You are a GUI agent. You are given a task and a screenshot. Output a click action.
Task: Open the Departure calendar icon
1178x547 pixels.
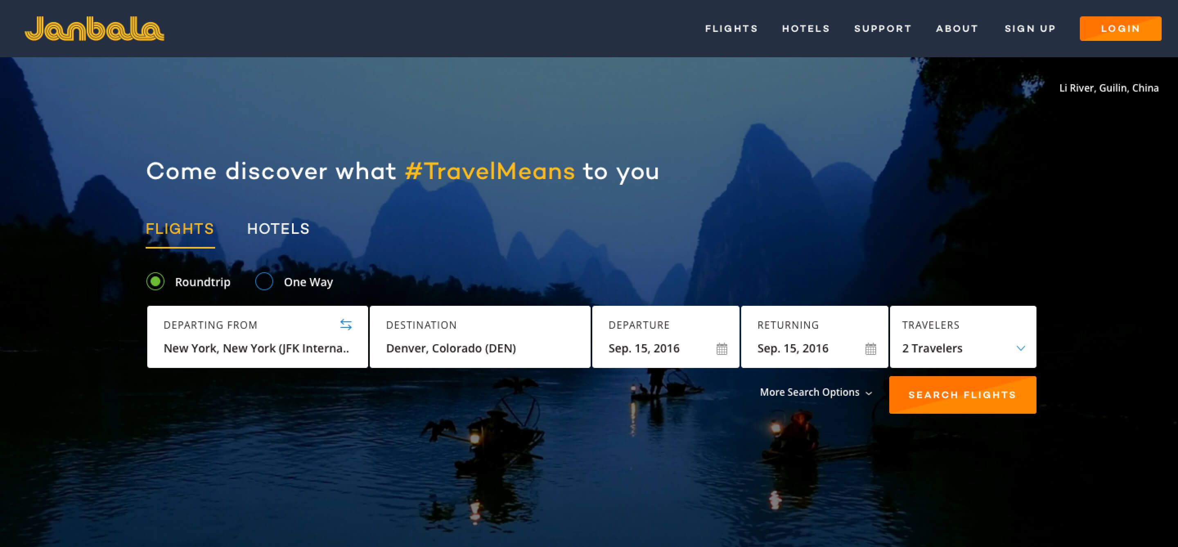point(722,349)
